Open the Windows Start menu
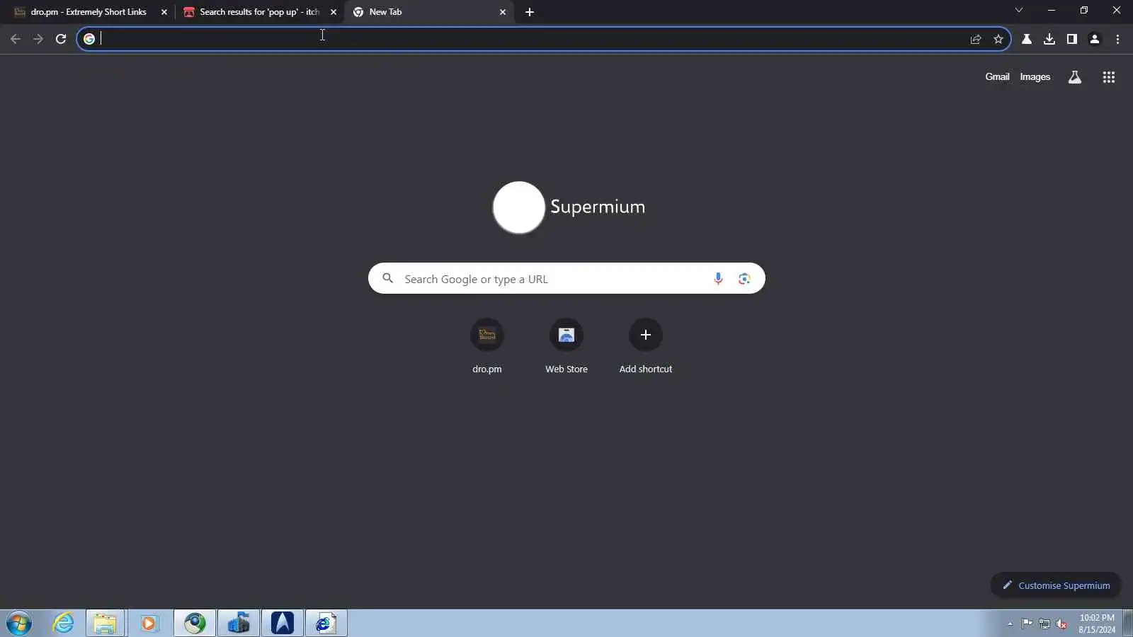1133x637 pixels. coord(19,624)
